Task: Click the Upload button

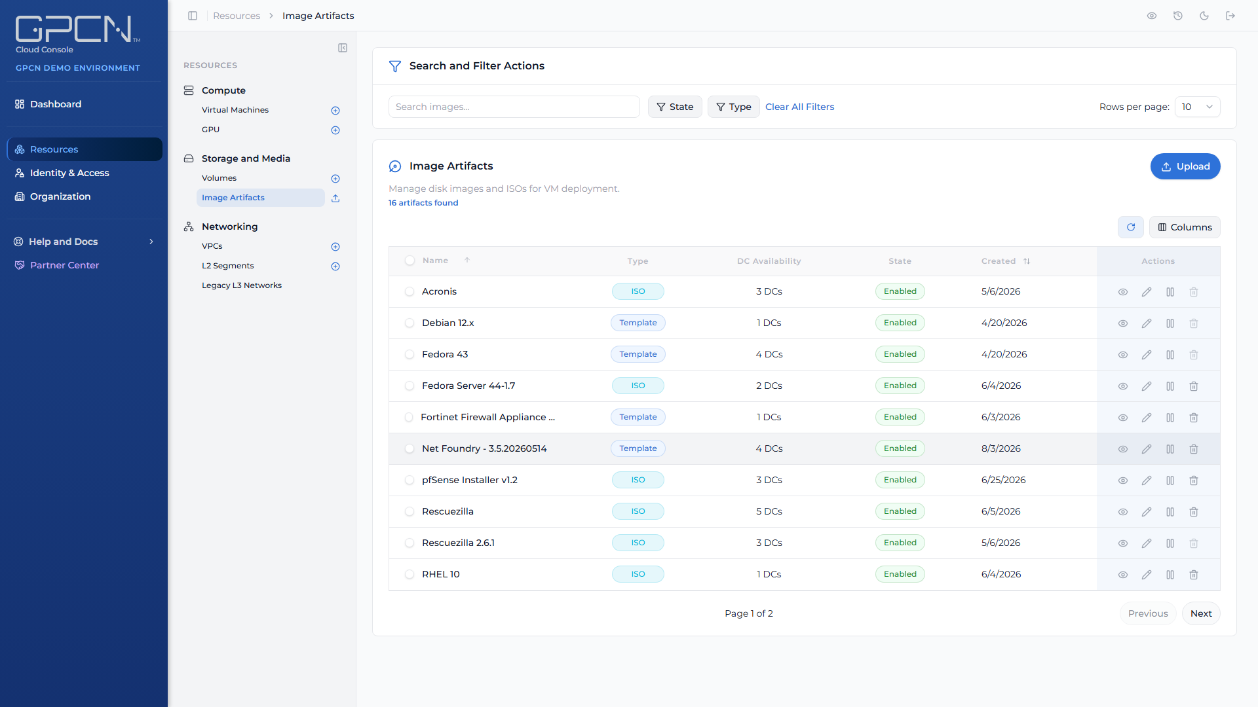Action: click(x=1185, y=166)
